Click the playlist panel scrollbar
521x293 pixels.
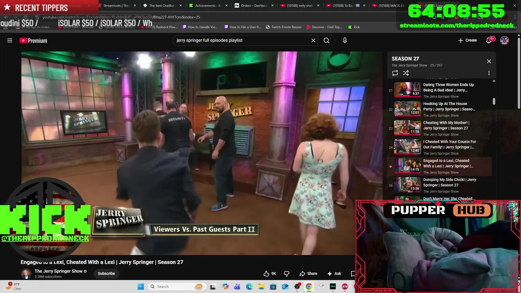pyautogui.click(x=494, y=101)
